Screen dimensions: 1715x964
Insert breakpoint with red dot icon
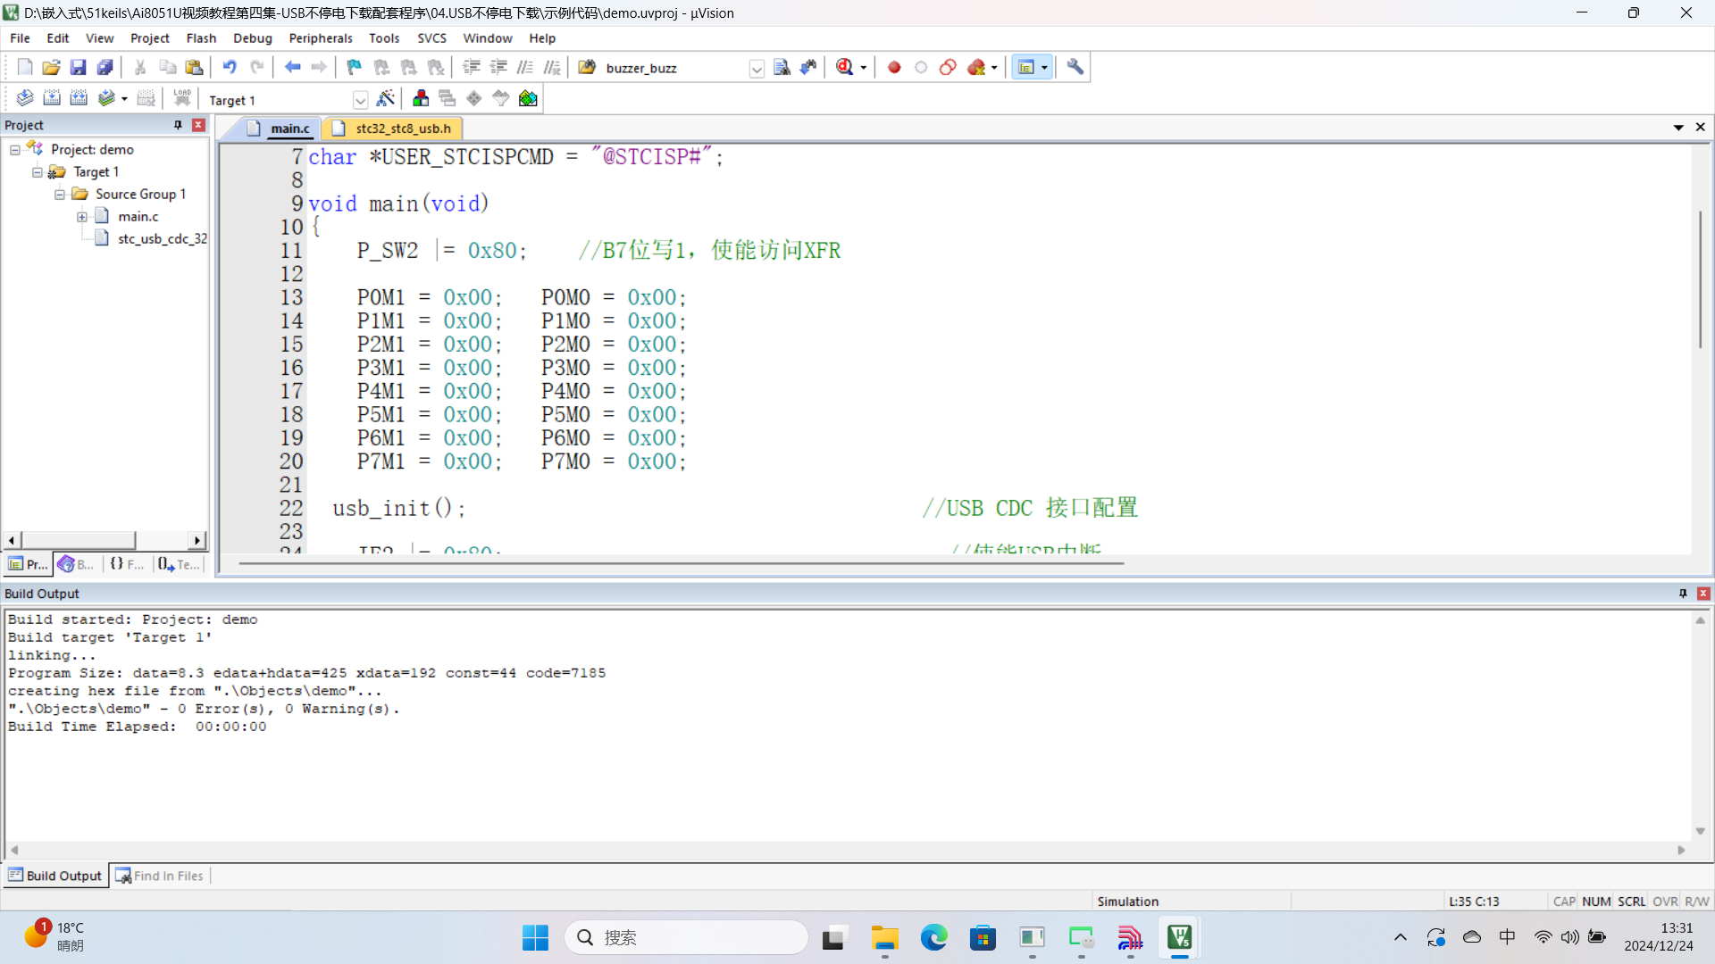click(x=894, y=67)
